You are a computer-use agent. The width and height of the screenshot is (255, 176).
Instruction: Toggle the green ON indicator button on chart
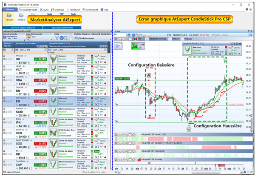tap(134, 46)
